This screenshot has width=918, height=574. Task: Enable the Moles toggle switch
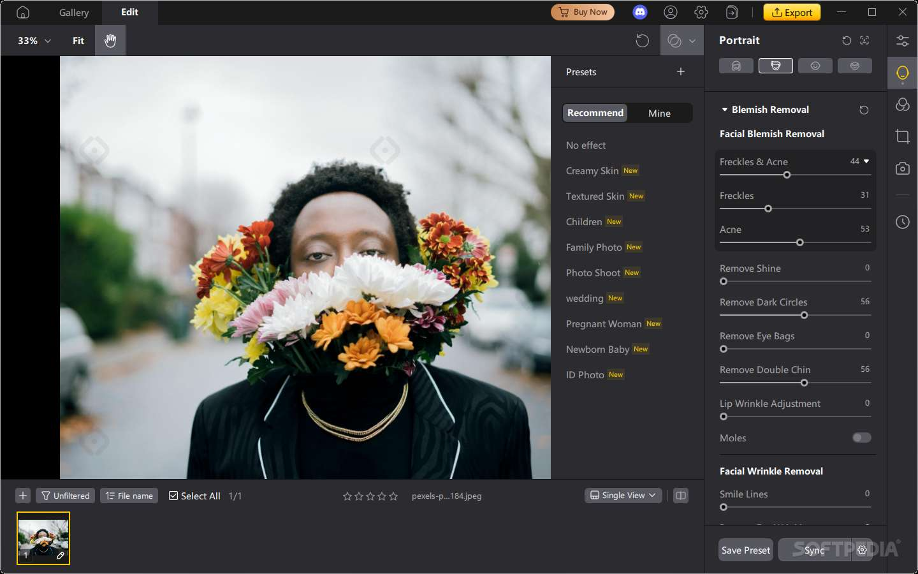tap(861, 438)
